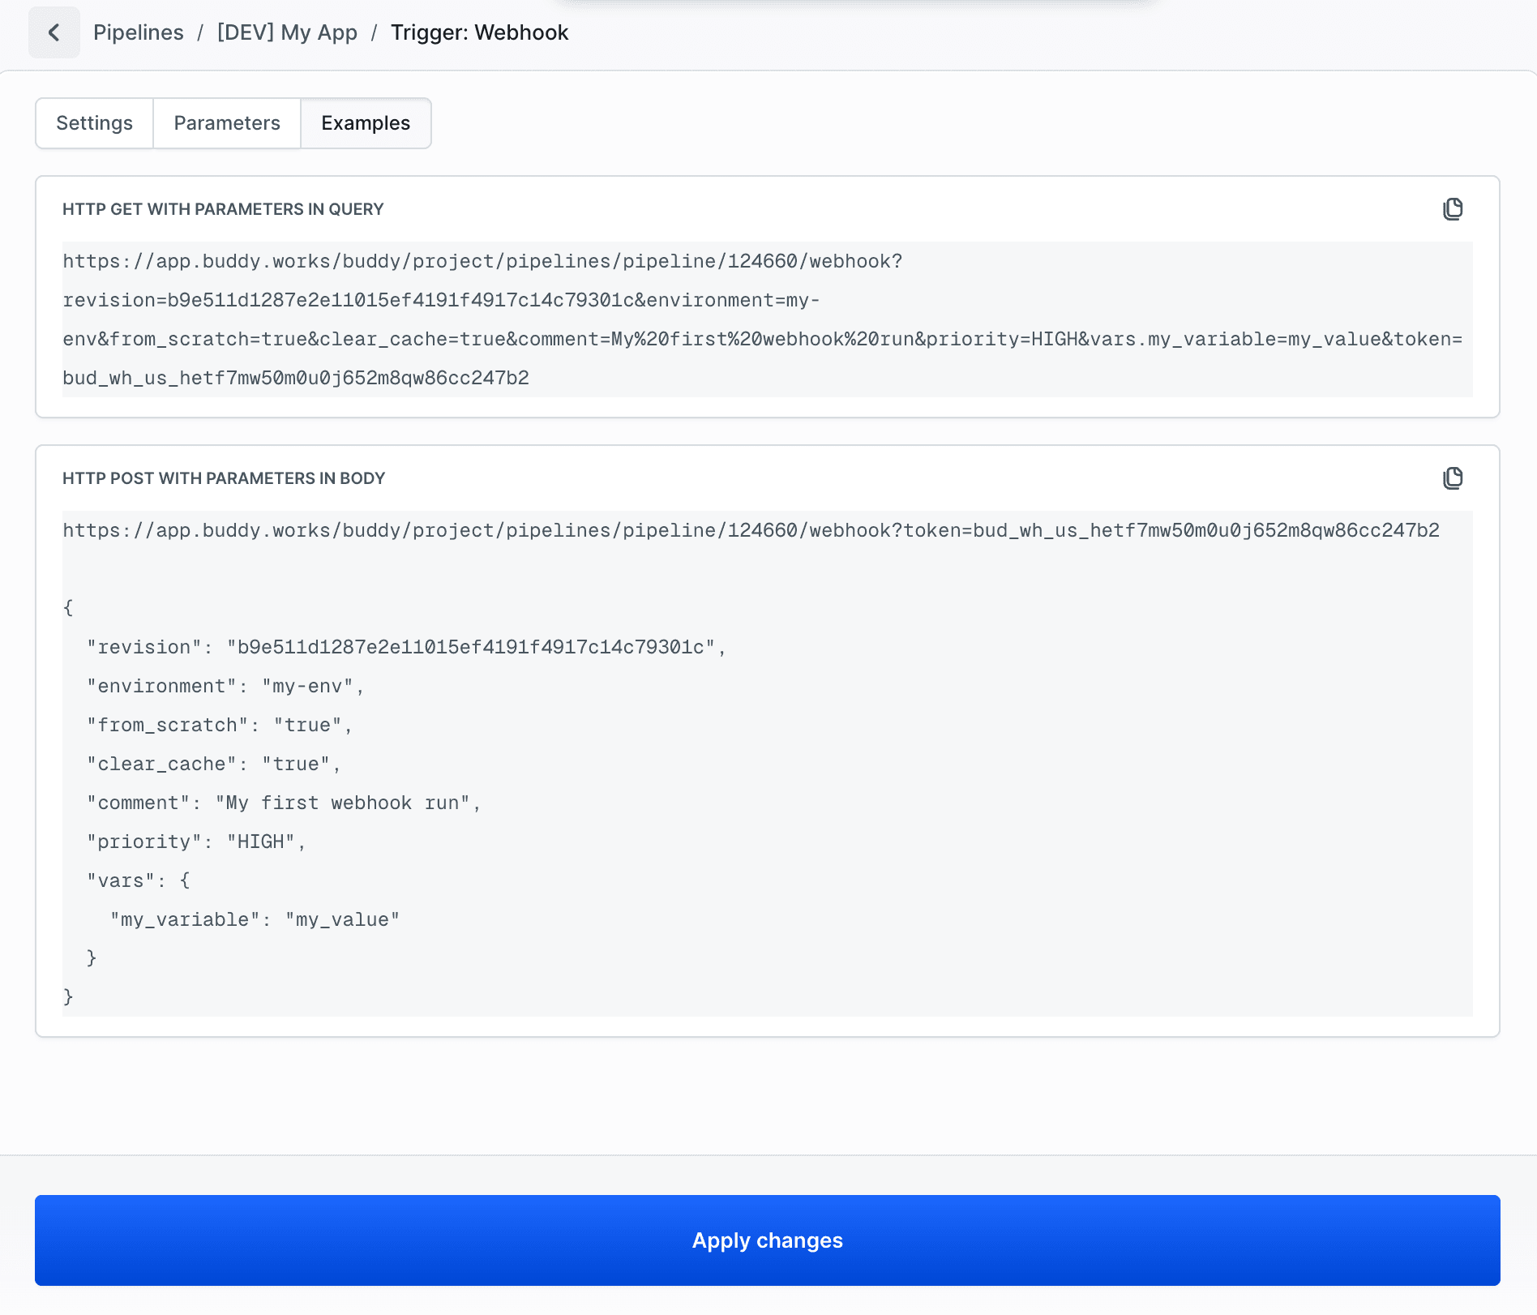Click the HTTP POST example heading
Viewport: 1537px width, 1315px height.
224,478
